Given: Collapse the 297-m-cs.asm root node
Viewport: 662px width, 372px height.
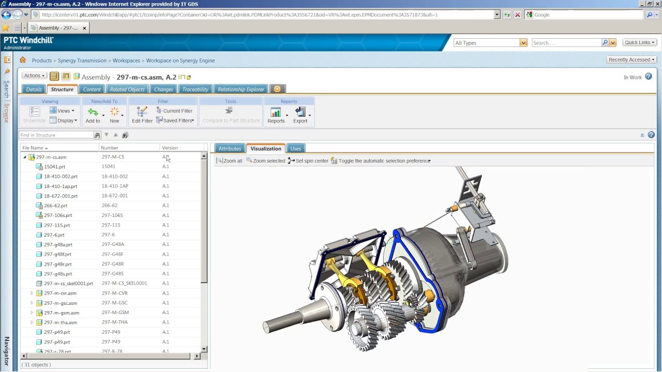Looking at the screenshot, I should click(x=25, y=157).
